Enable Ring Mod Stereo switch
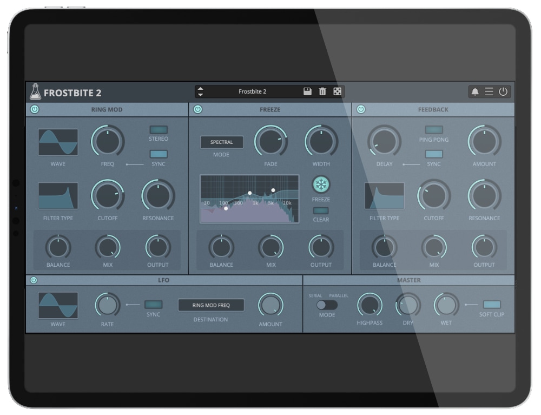Screen dimensions: 541x415 click(x=159, y=130)
